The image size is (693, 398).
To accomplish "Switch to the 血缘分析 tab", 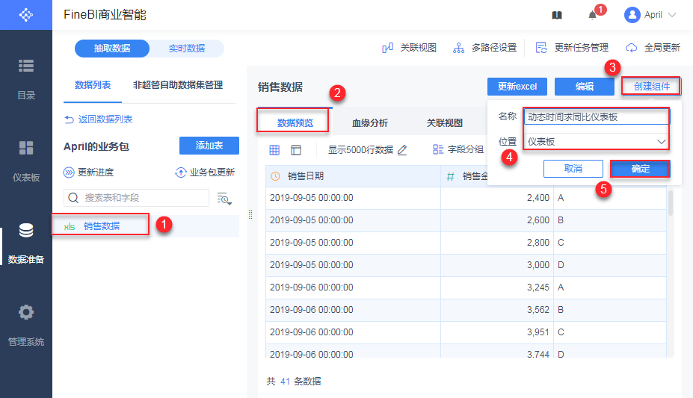I will pos(369,123).
